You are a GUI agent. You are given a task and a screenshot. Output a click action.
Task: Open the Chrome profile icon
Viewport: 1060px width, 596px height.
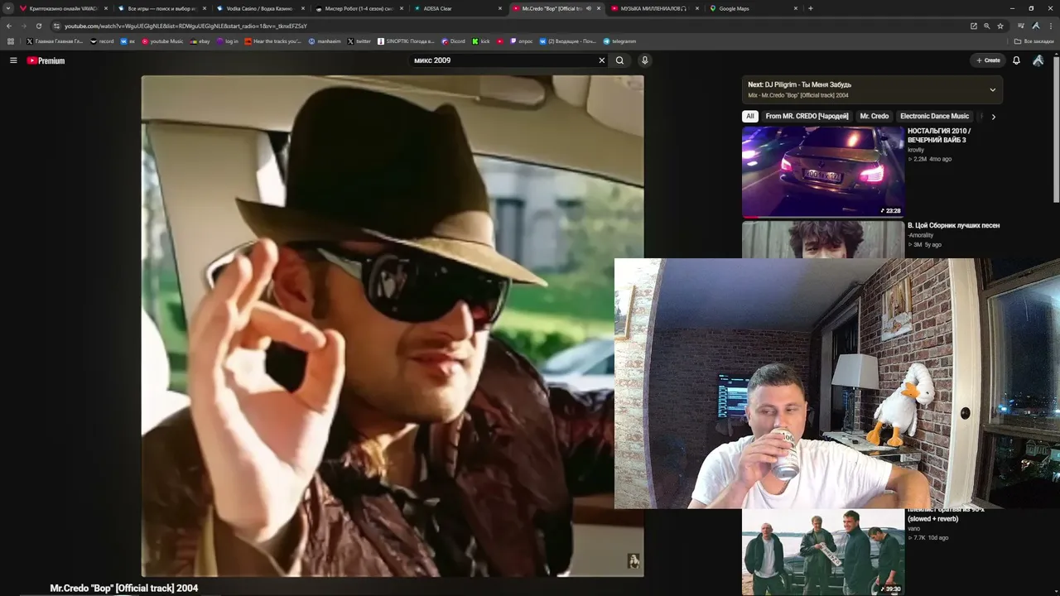(x=1036, y=26)
